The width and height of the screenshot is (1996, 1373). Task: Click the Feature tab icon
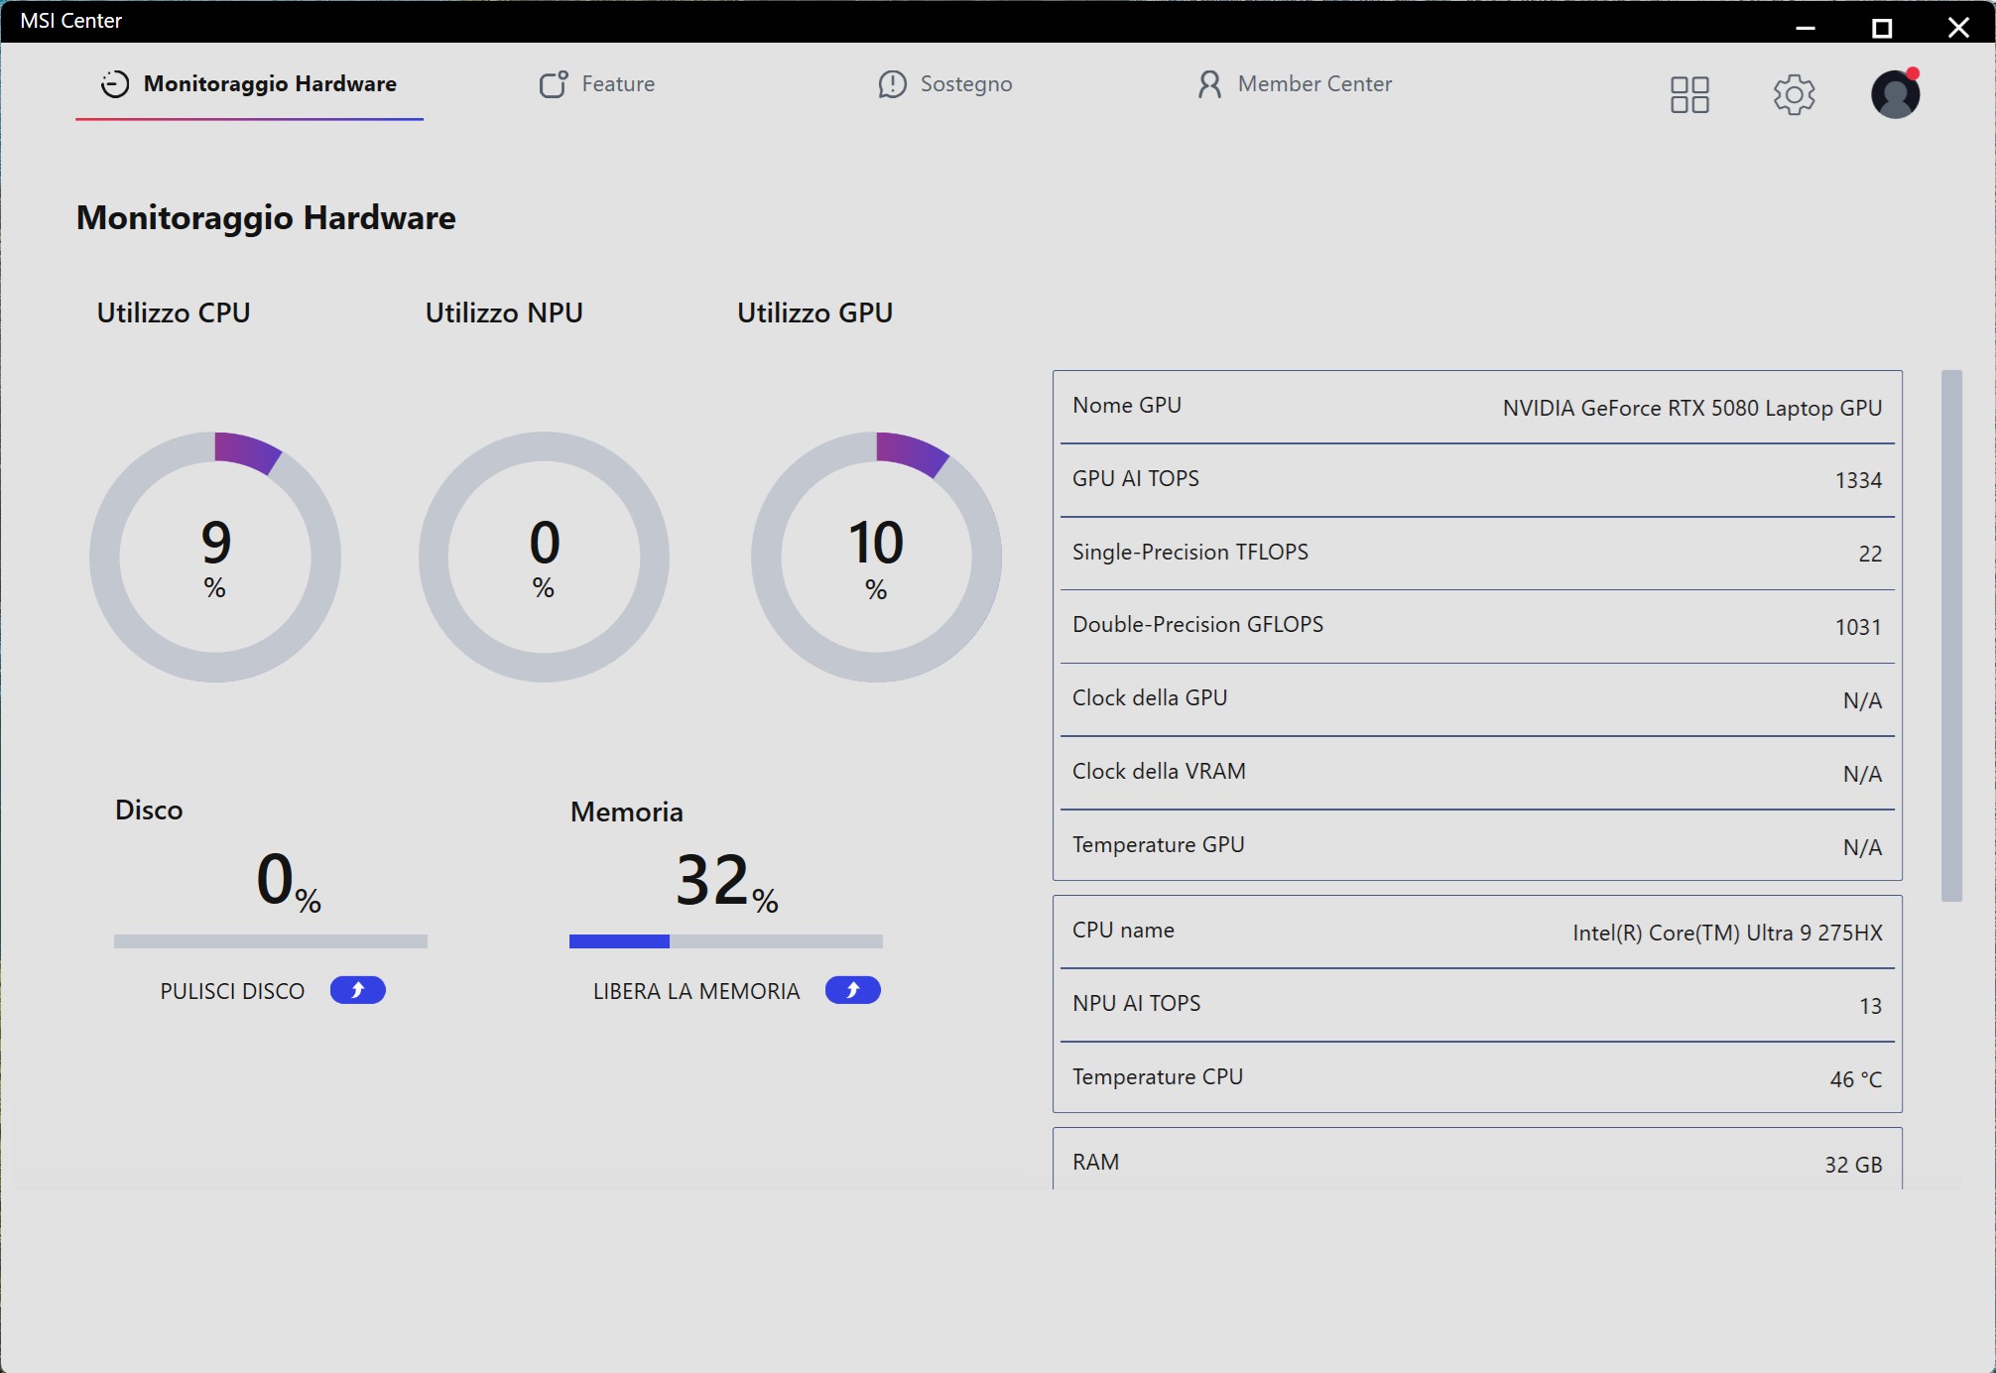(x=553, y=84)
